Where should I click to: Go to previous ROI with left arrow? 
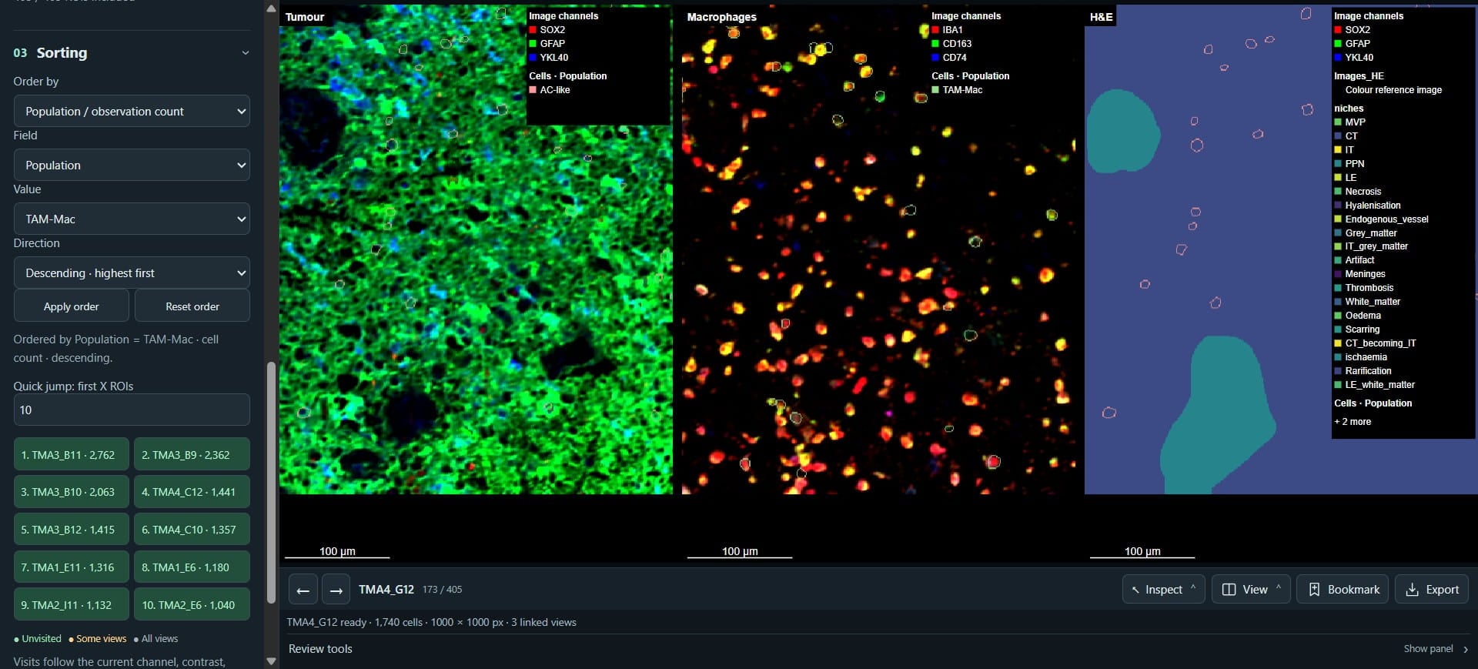click(x=303, y=590)
